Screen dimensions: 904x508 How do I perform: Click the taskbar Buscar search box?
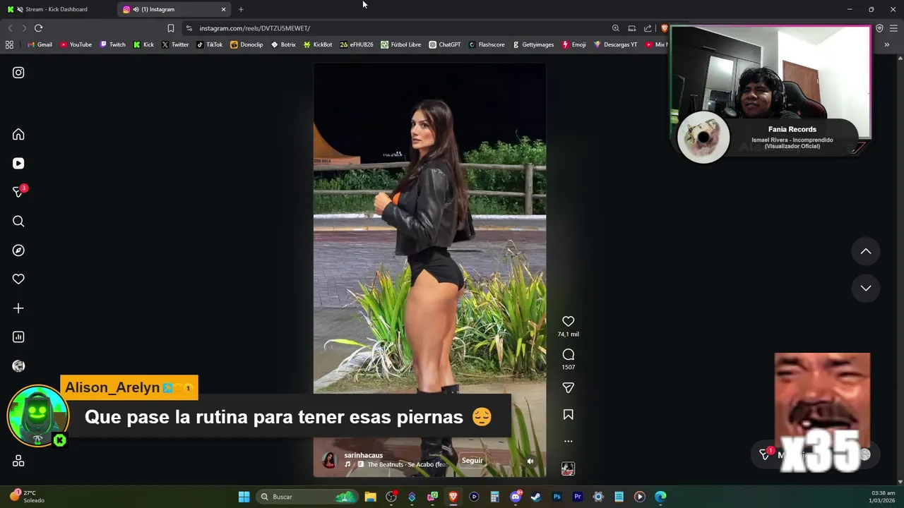click(307, 497)
